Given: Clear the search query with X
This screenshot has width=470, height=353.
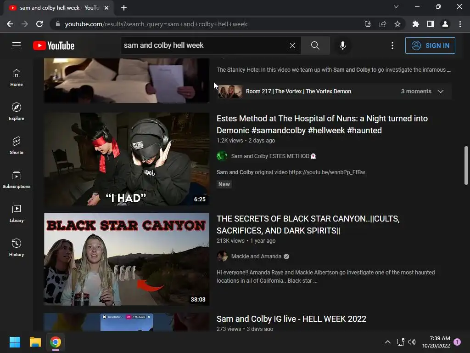Looking at the screenshot, I should (292, 46).
